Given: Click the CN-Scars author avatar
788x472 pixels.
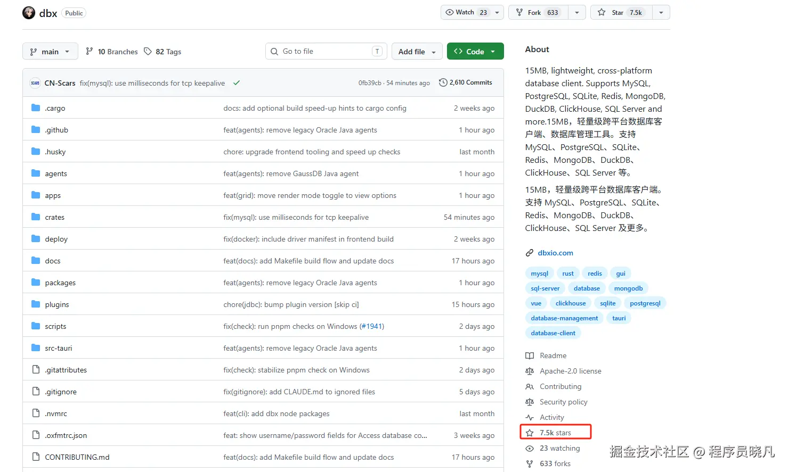Looking at the screenshot, I should (x=35, y=83).
